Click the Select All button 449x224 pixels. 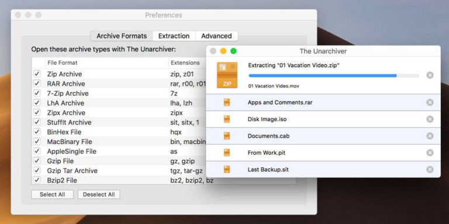[x=53, y=195]
